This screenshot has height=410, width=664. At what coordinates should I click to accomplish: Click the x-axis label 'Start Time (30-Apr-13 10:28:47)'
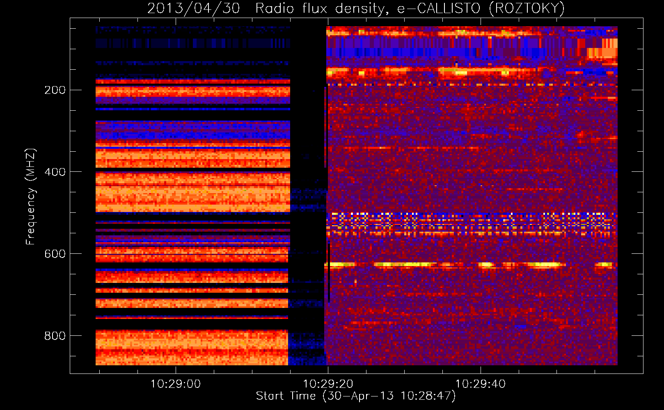pyautogui.click(x=356, y=396)
